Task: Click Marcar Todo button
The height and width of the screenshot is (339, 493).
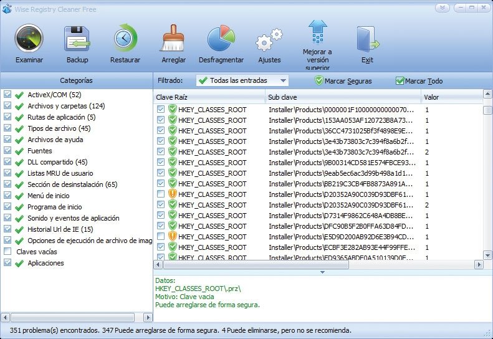Action: [x=419, y=81]
